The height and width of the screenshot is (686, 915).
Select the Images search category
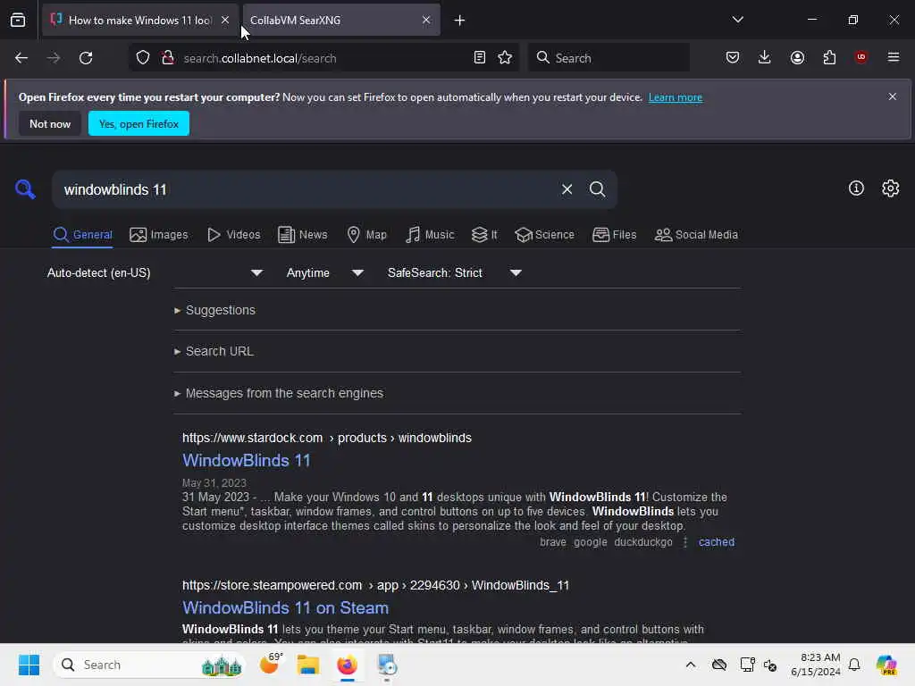tap(159, 235)
